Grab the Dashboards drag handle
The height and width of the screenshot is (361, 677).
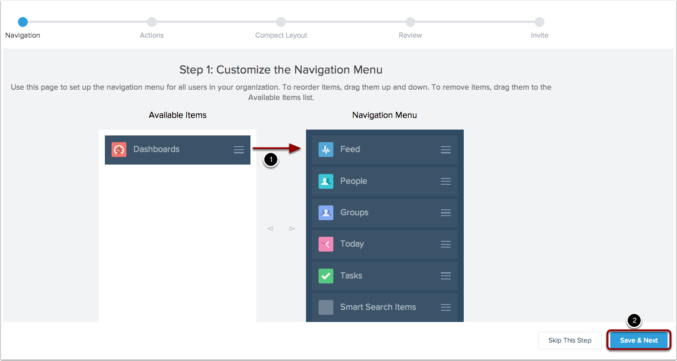click(x=239, y=150)
